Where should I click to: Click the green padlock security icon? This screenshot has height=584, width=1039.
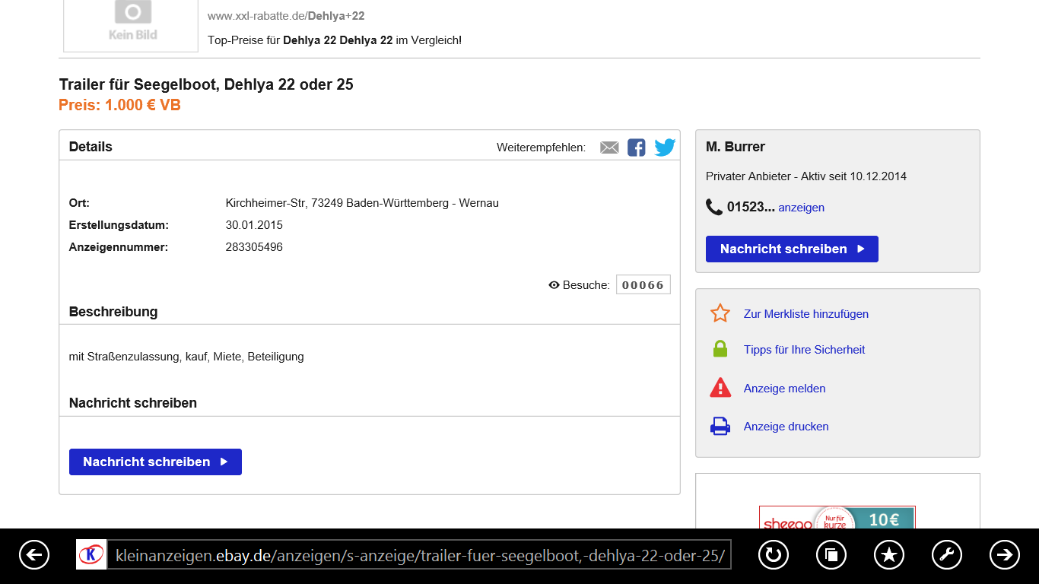[x=720, y=350]
